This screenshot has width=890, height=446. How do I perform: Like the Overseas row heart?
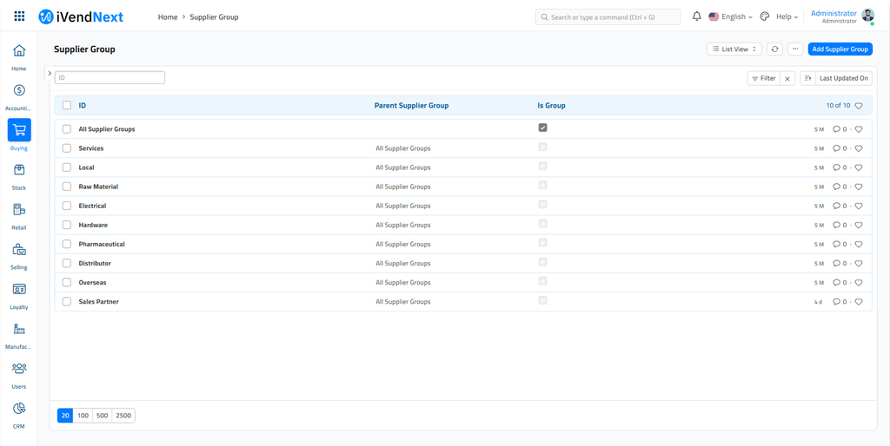pyautogui.click(x=859, y=283)
